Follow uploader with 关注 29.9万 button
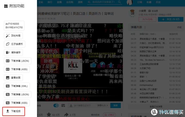This screenshot has width=185, height=117. (x=171, y=19)
